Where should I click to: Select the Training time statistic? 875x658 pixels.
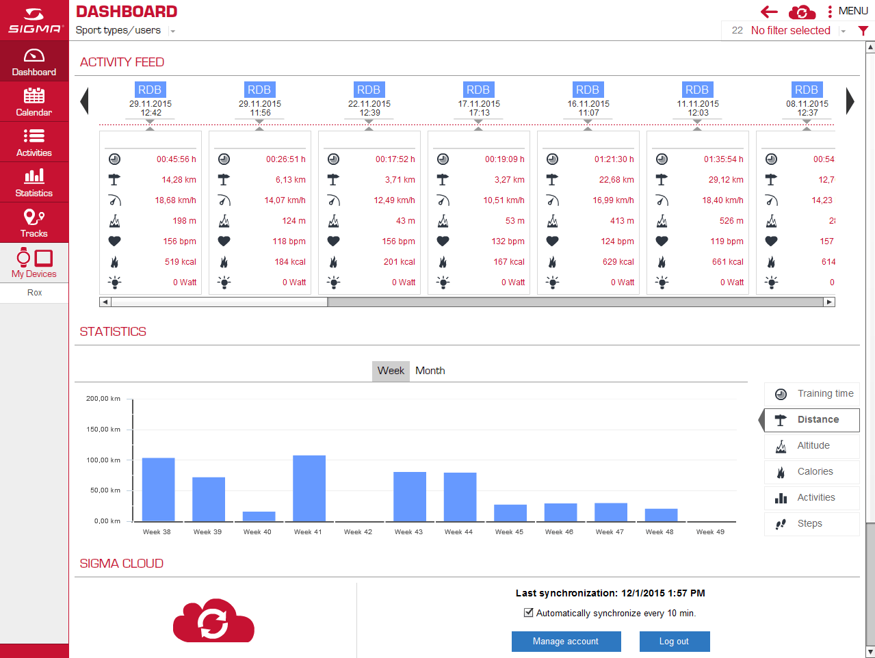click(812, 393)
